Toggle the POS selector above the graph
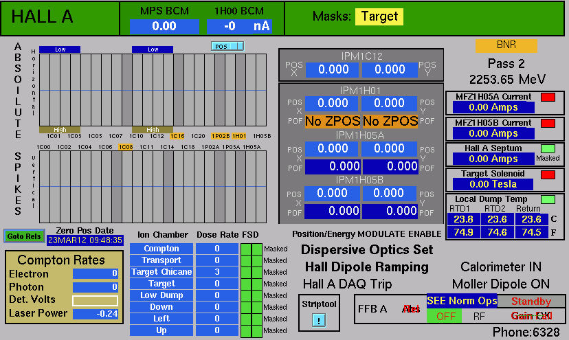 227,47
